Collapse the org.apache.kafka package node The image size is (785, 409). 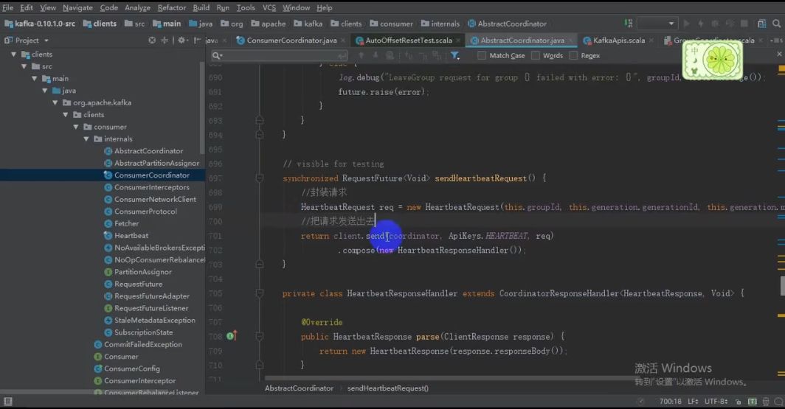55,102
